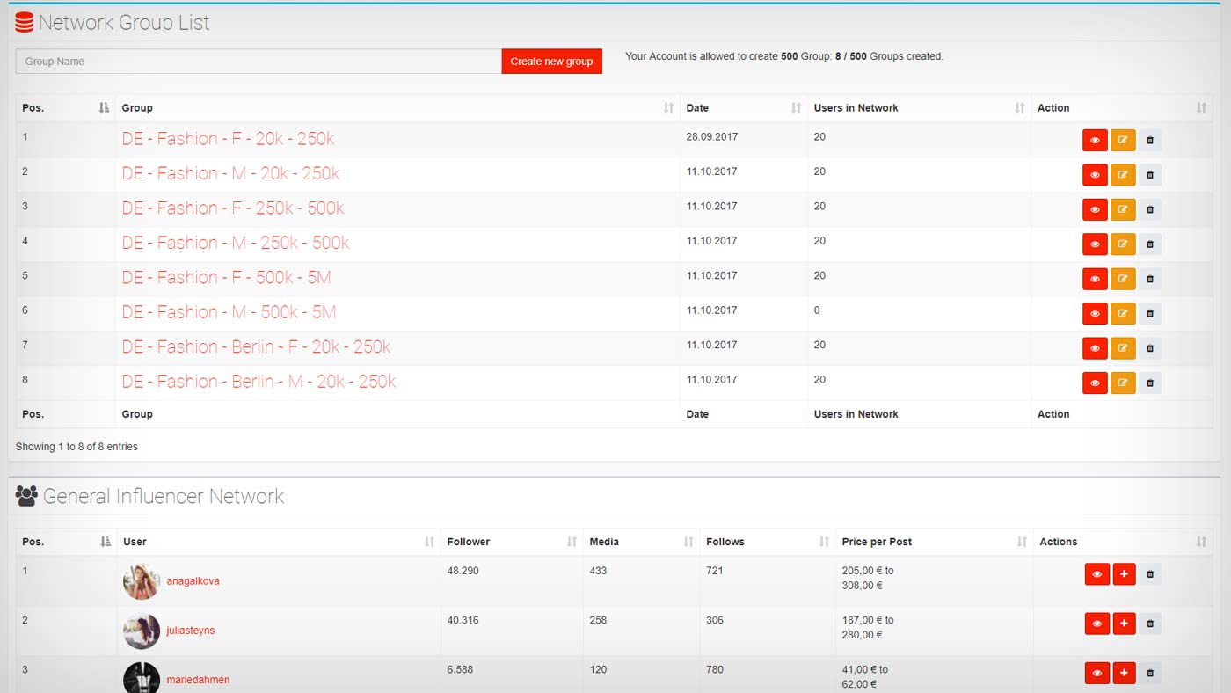Open DE - Fashion - M - 20k - 250k link

[230, 173]
